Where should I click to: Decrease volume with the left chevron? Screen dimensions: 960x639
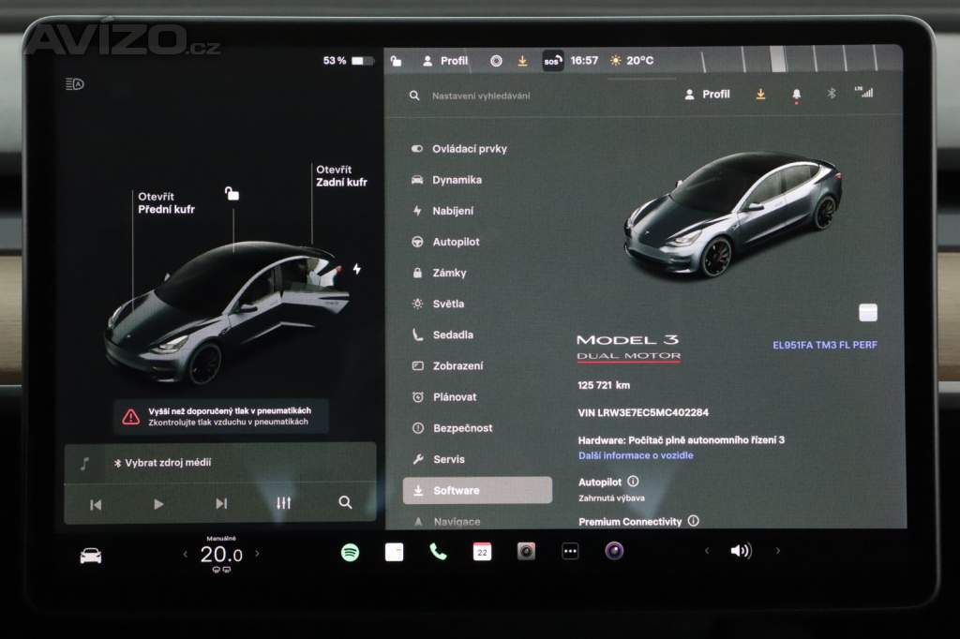click(x=707, y=551)
